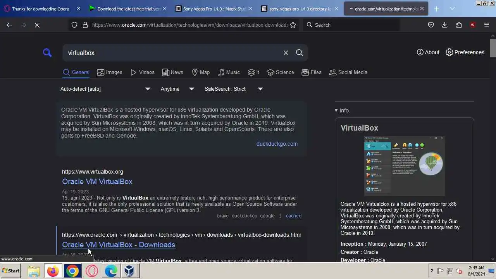Viewport: 496px width, 279px height.
Task: Open the Firefox hamburger menu
Action: (487, 25)
